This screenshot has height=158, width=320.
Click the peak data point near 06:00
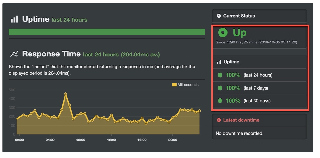[65, 94]
